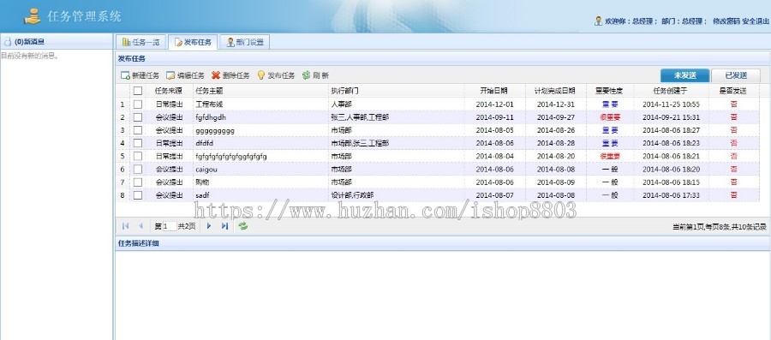Toggle the select-all checkbox in table header
Viewport: 771px width, 340px height.
pyautogui.click(x=138, y=91)
